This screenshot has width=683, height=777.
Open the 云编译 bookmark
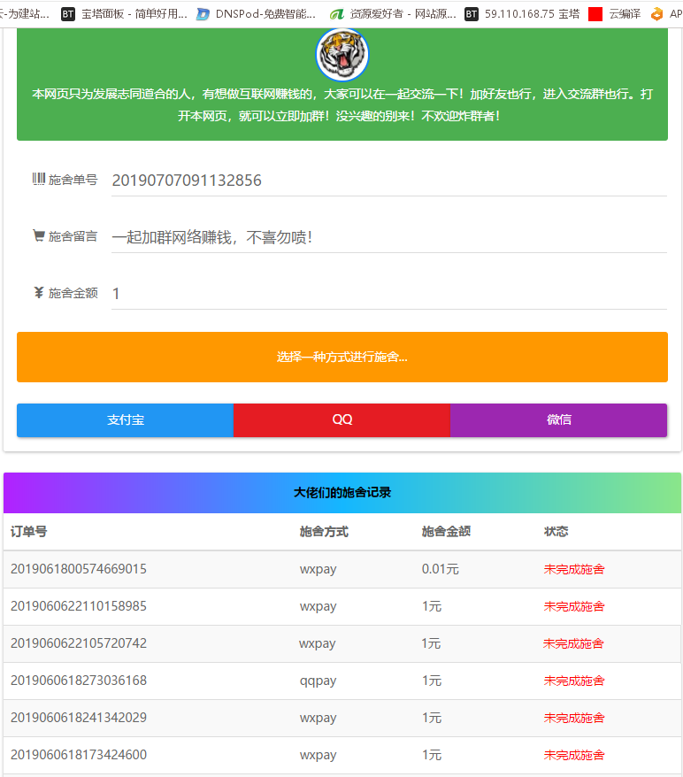click(x=615, y=14)
